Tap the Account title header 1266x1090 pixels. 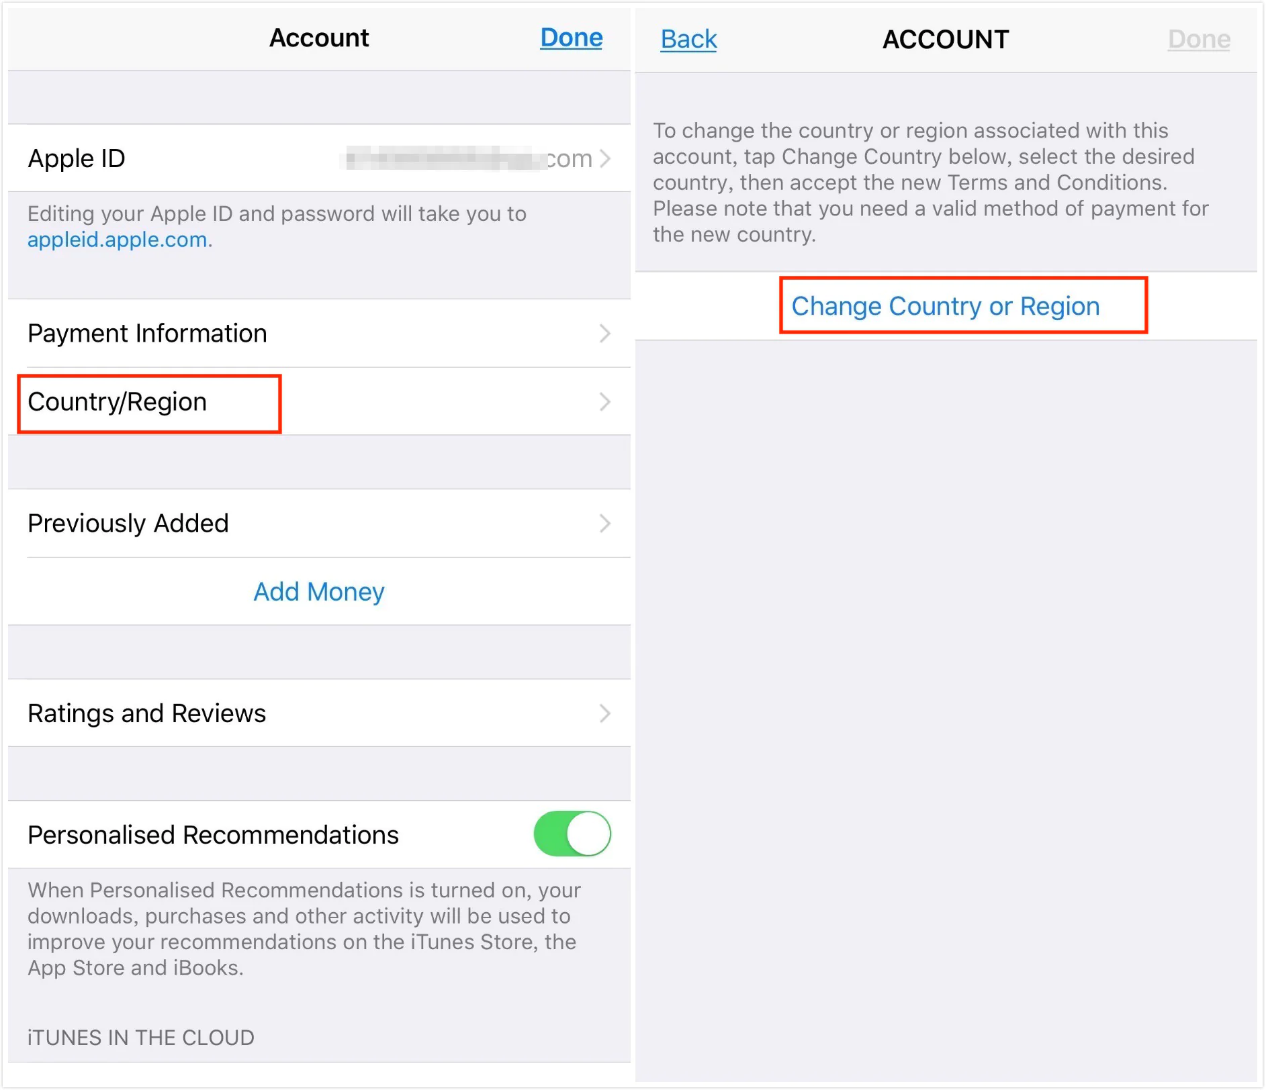click(318, 38)
